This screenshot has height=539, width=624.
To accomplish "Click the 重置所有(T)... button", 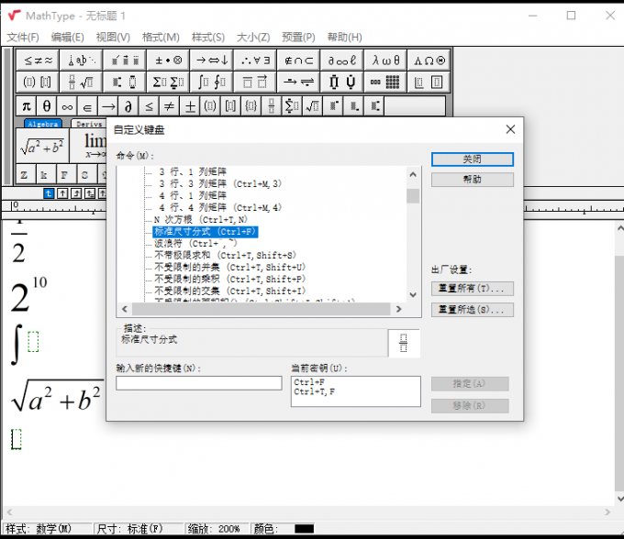I will [473, 289].
